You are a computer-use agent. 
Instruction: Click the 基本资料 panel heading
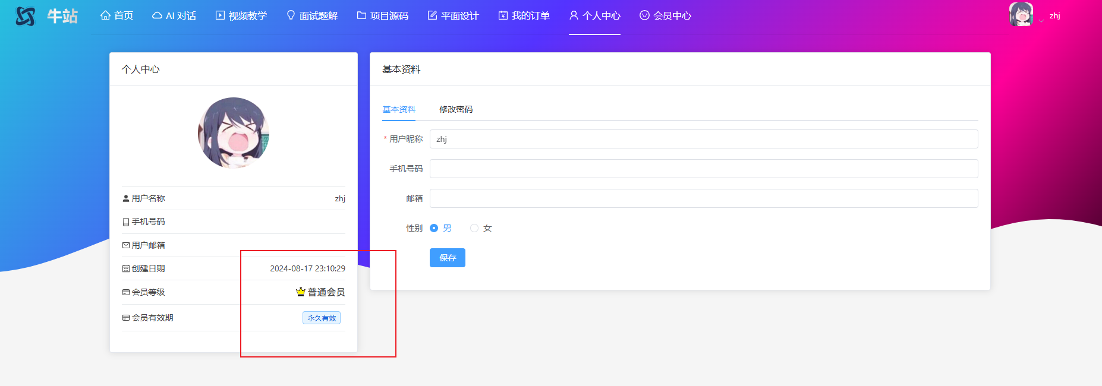401,69
